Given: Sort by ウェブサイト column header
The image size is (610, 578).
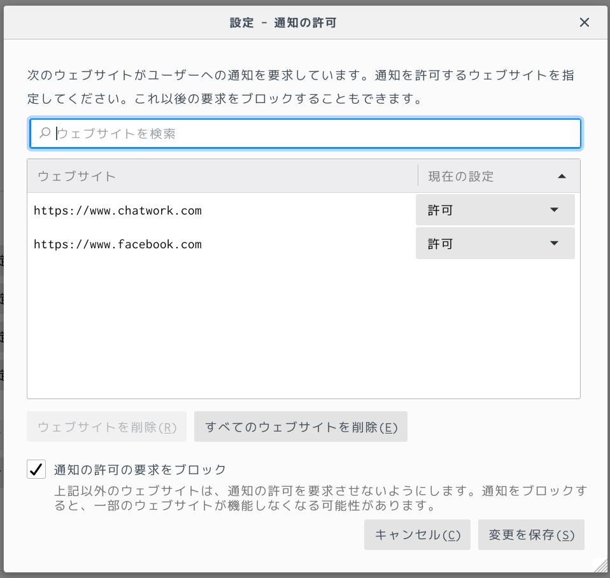Looking at the screenshot, I should [x=222, y=176].
